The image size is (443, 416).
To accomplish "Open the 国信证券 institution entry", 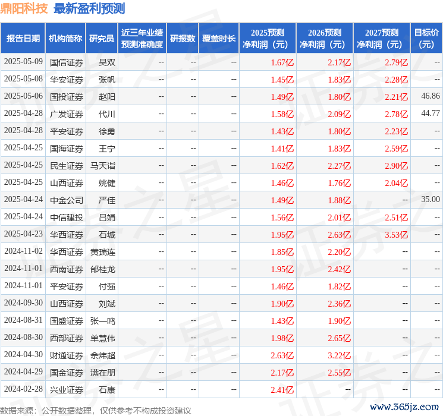I will (x=66, y=62).
